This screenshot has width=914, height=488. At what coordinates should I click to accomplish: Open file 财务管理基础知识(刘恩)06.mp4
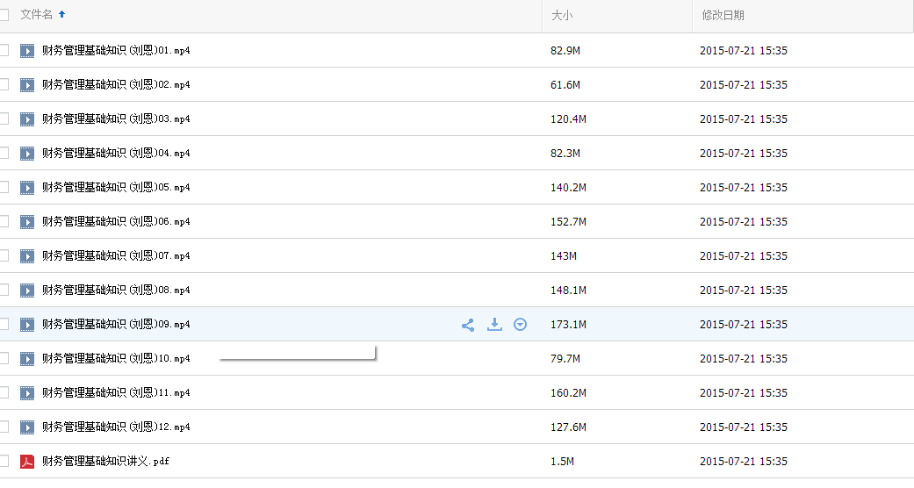click(x=116, y=221)
